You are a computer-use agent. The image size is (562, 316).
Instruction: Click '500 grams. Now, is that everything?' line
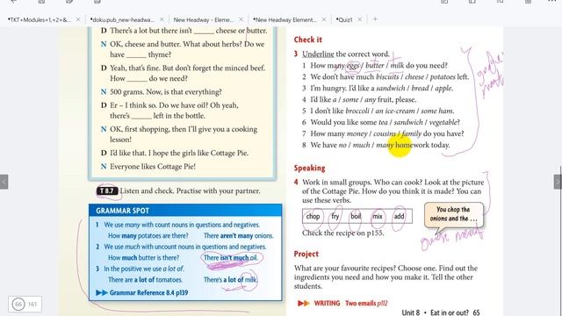click(x=166, y=92)
